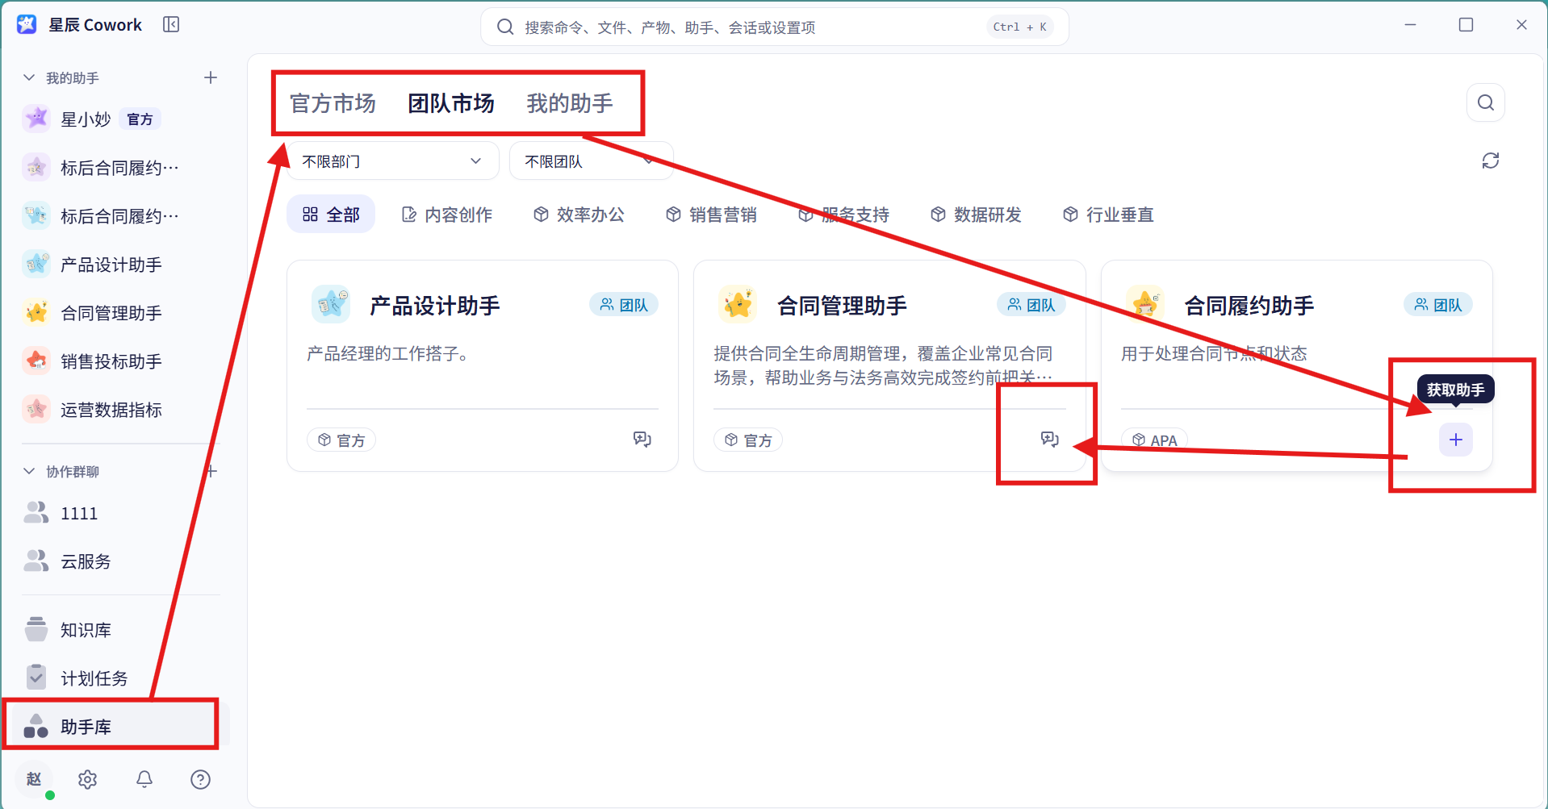Click the 合同履约助手 card title
This screenshot has width=1548, height=809.
click(1249, 306)
